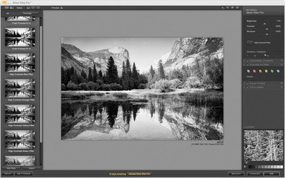This screenshot has height=178, width=285.
Task: Switch to side-by-side preview view icon
Action: (38, 8)
